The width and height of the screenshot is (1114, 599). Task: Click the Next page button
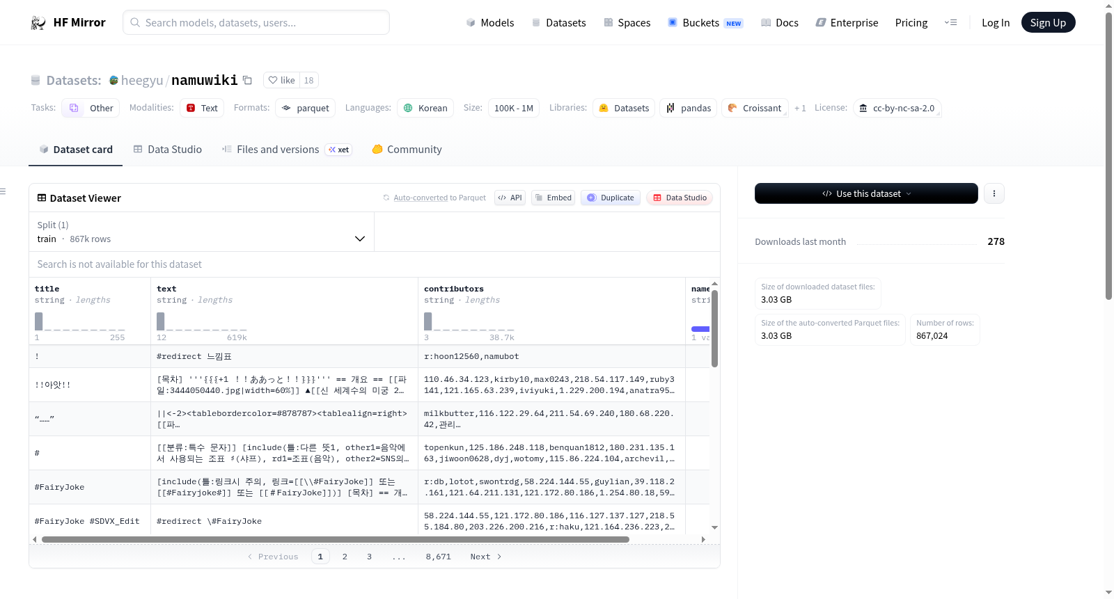[x=486, y=557]
